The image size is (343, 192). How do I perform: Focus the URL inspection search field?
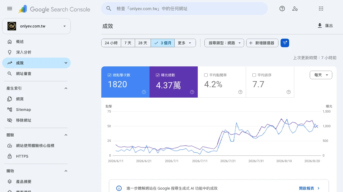[x=184, y=9]
